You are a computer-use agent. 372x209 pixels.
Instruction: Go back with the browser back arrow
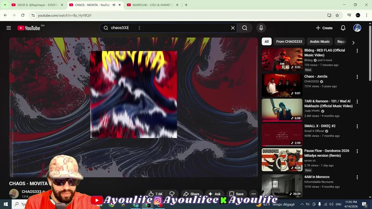(x=5, y=15)
